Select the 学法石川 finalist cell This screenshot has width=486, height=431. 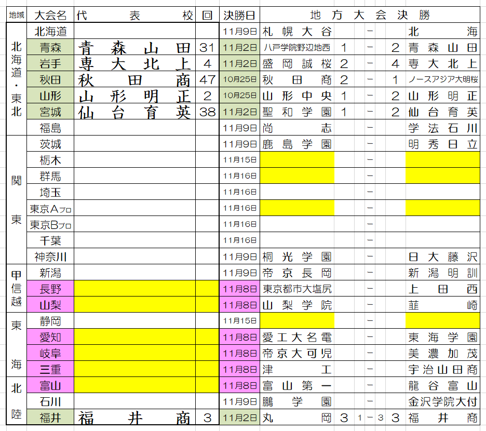[x=442, y=128]
